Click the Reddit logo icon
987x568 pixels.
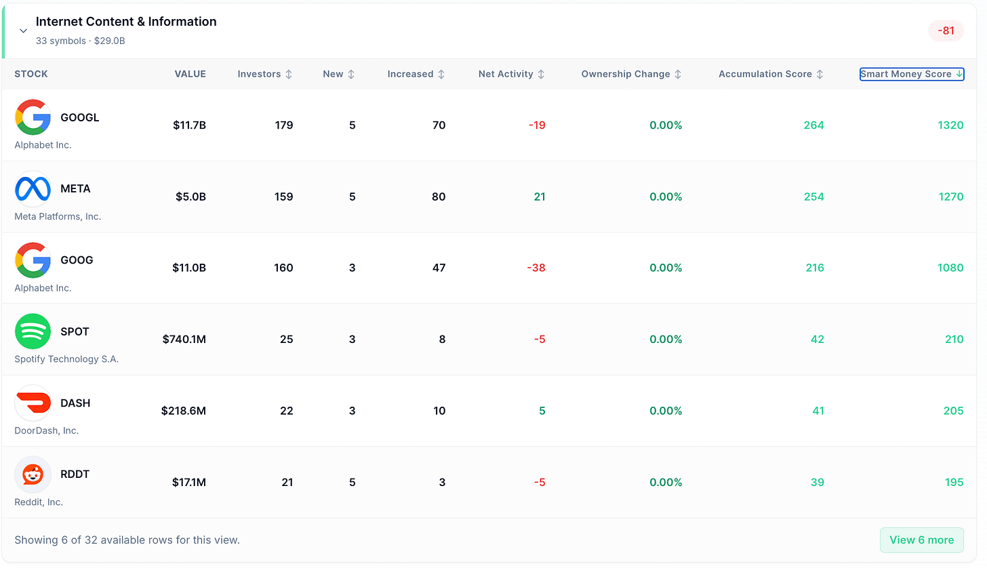coord(33,474)
